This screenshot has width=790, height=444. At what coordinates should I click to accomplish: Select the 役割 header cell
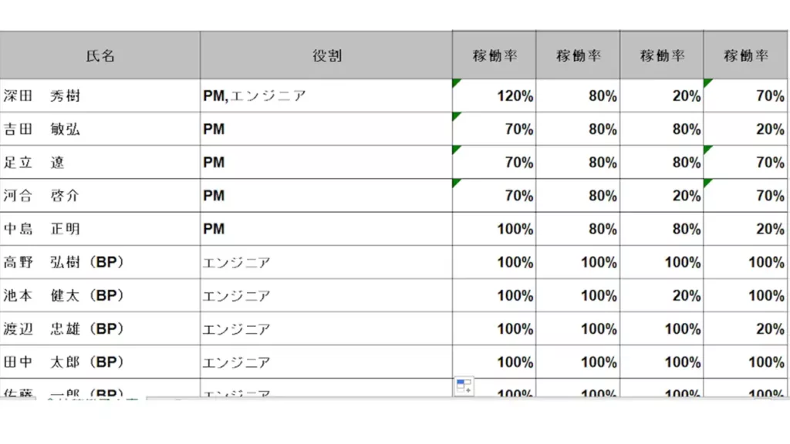(x=326, y=55)
